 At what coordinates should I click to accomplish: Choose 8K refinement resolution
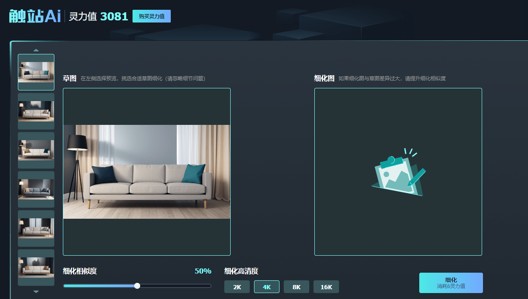click(x=296, y=287)
